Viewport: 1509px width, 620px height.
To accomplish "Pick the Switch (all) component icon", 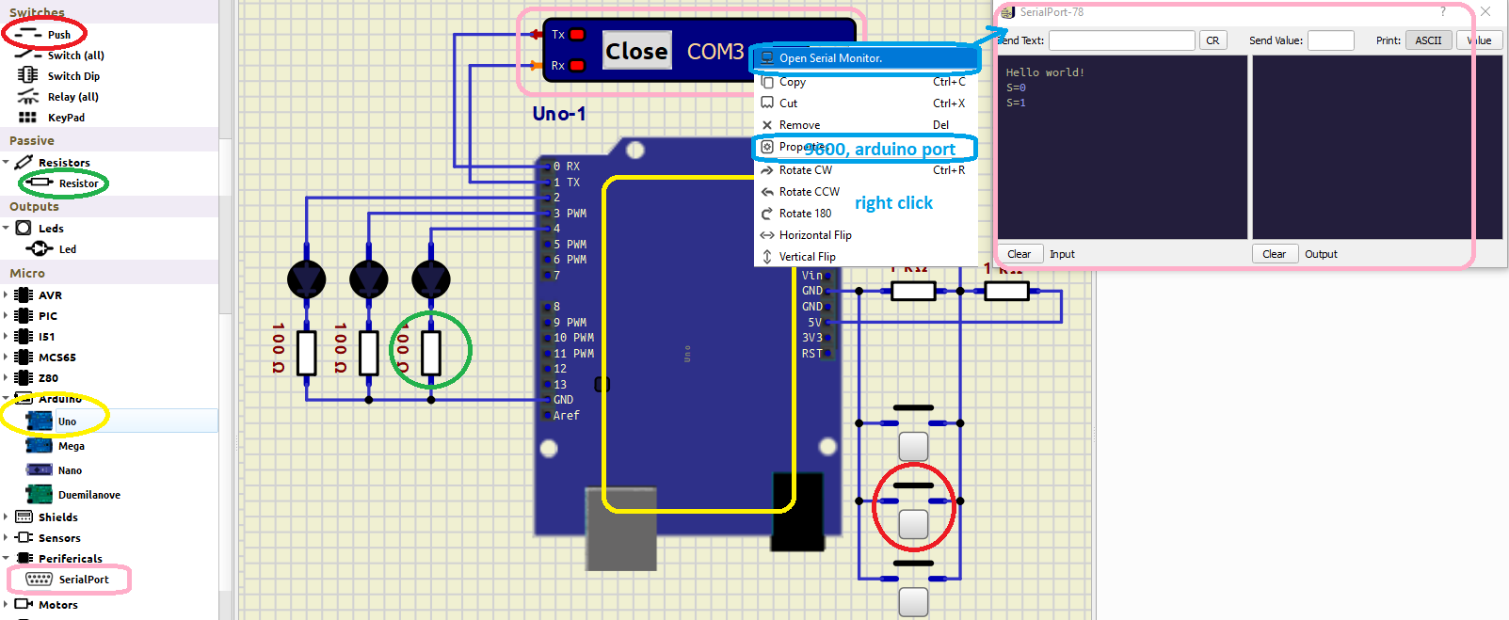I will [x=28, y=56].
